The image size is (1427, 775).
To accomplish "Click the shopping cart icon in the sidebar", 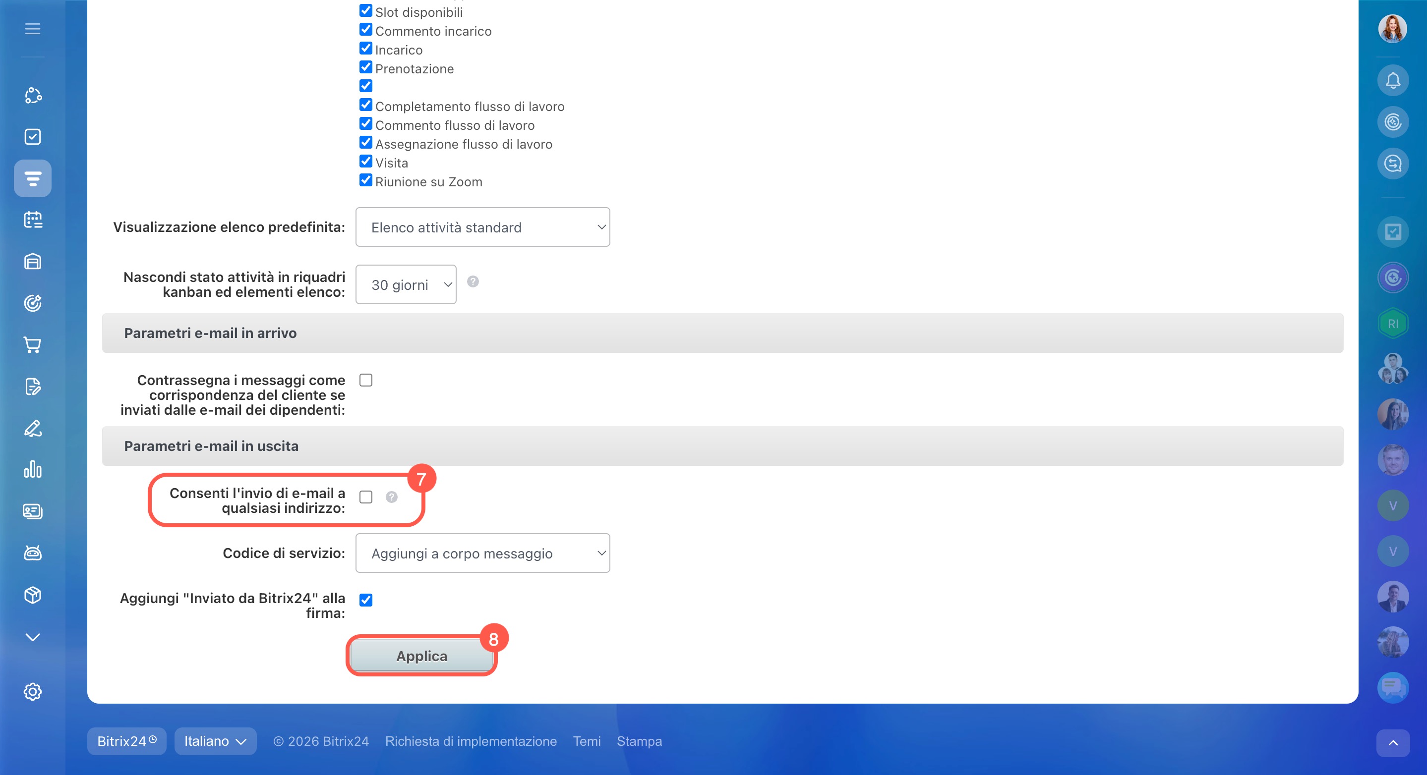I will point(33,345).
